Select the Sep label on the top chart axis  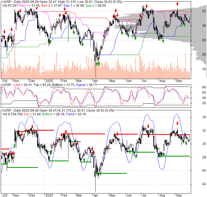pos(179,81)
